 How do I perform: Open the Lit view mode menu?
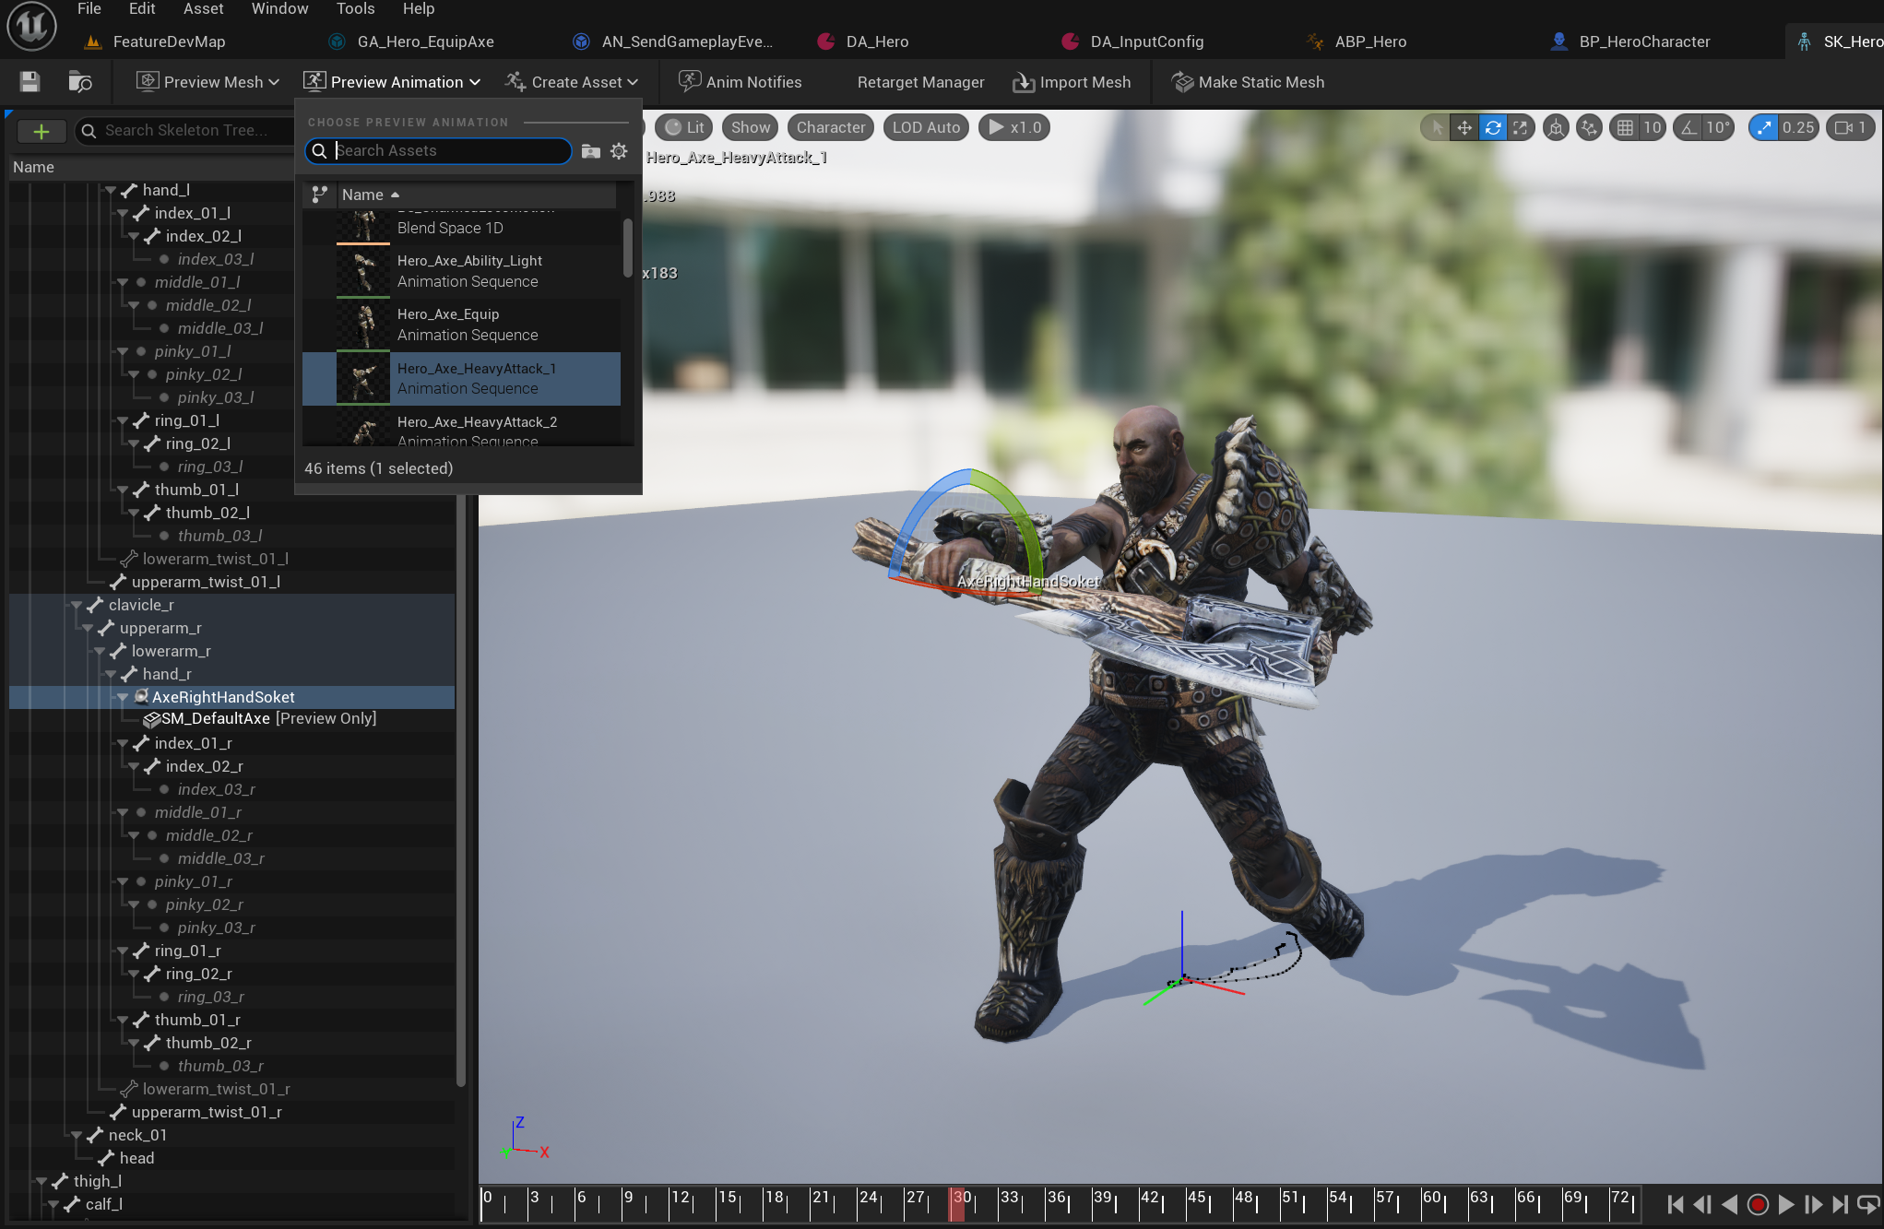(684, 127)
